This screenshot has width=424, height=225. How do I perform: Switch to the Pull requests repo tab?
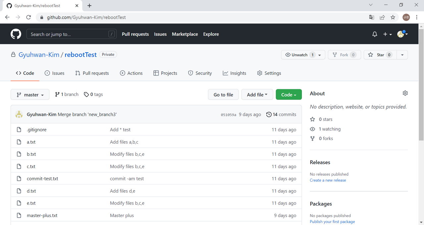pyautogui.click(x=92, y=73)
